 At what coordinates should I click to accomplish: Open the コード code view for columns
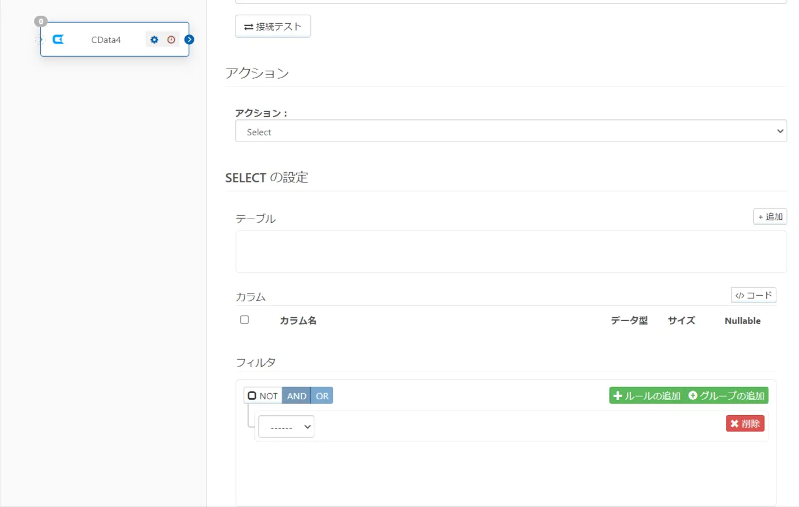(x=753, y=295)
